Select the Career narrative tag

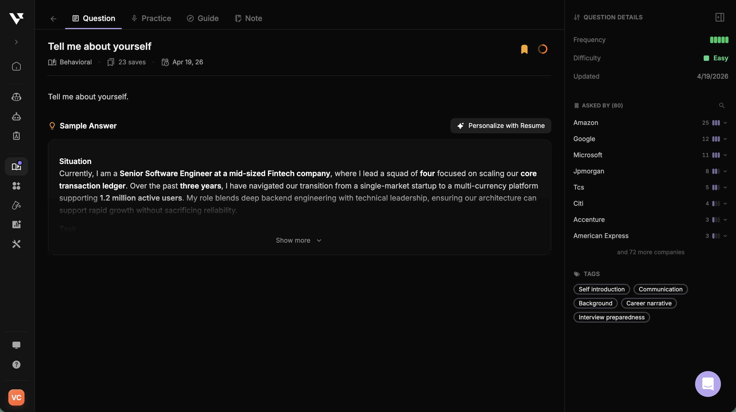(x=649, y=303)
